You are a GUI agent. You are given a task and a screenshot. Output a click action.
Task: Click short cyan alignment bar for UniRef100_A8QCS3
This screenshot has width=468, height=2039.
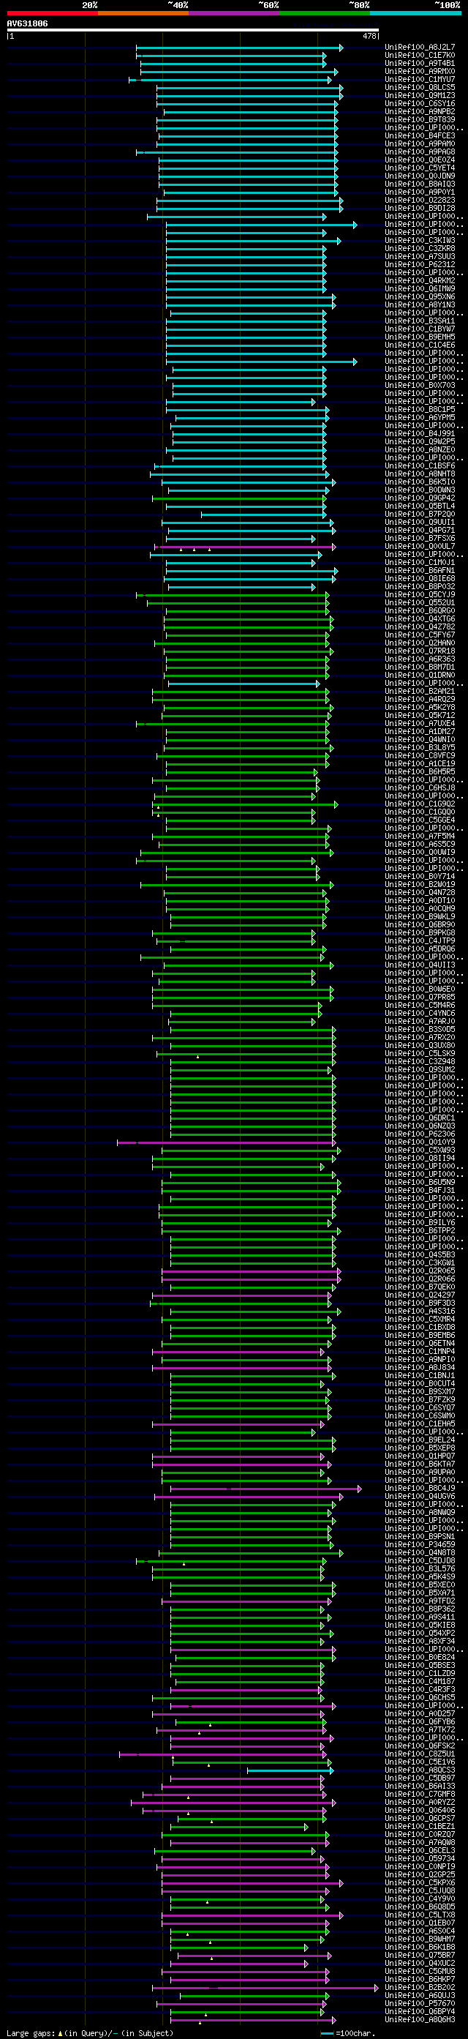coord(291,1770)
